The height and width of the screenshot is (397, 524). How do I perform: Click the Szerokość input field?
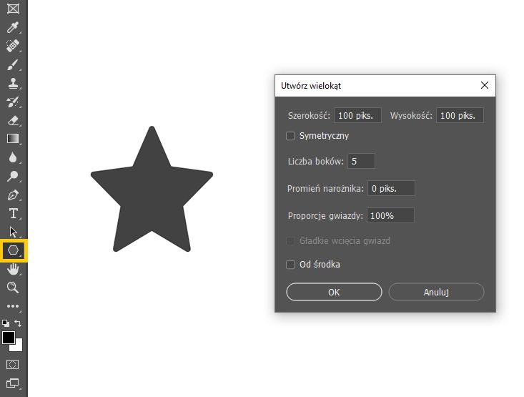click(357, 115)
